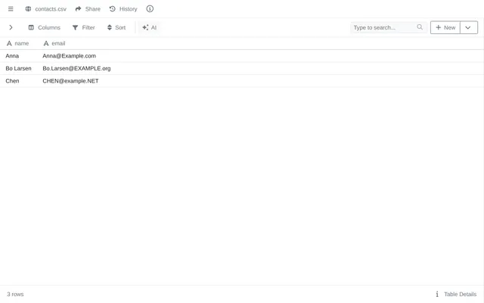Focus the Type to search field

coord(389,27)
